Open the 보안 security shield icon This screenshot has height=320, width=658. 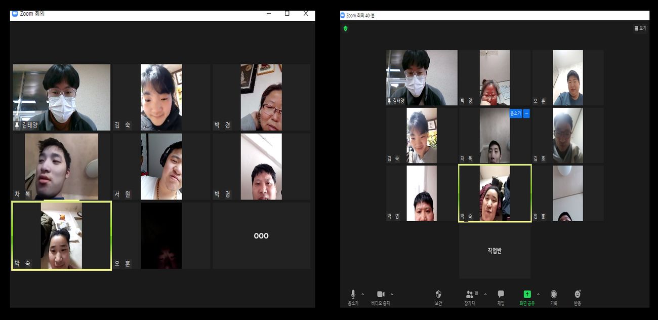click(438, 294)
